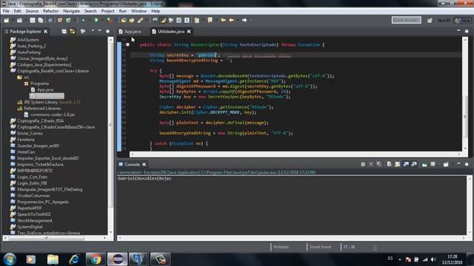Open the File menu
This screenshot has height=266, width=474.
tap(6, 11)
